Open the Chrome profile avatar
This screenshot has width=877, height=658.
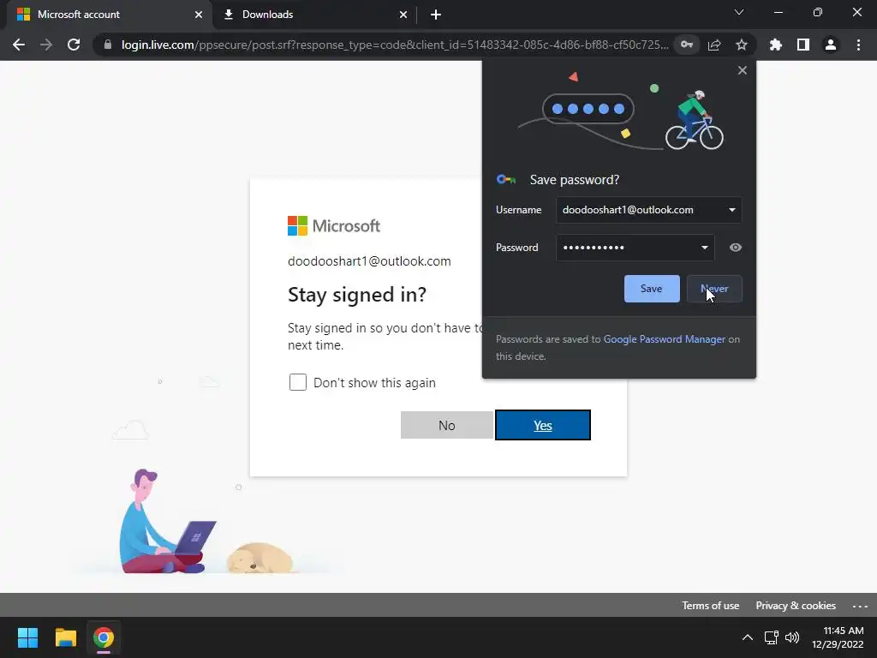point(831,45)
